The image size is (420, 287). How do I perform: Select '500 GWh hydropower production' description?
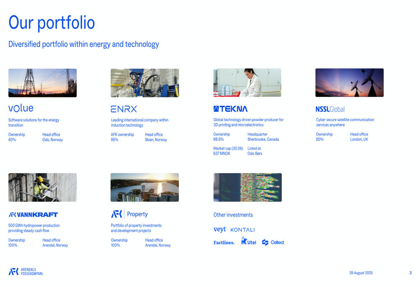pyautogui.click(x=34, y=228)
